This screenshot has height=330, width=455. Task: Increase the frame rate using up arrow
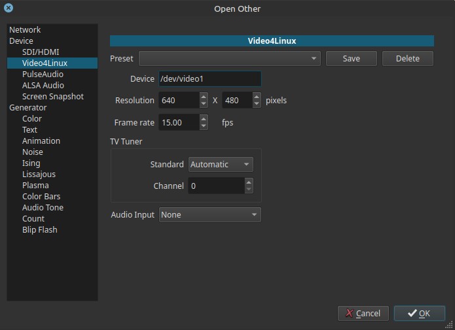click(204, 119)
